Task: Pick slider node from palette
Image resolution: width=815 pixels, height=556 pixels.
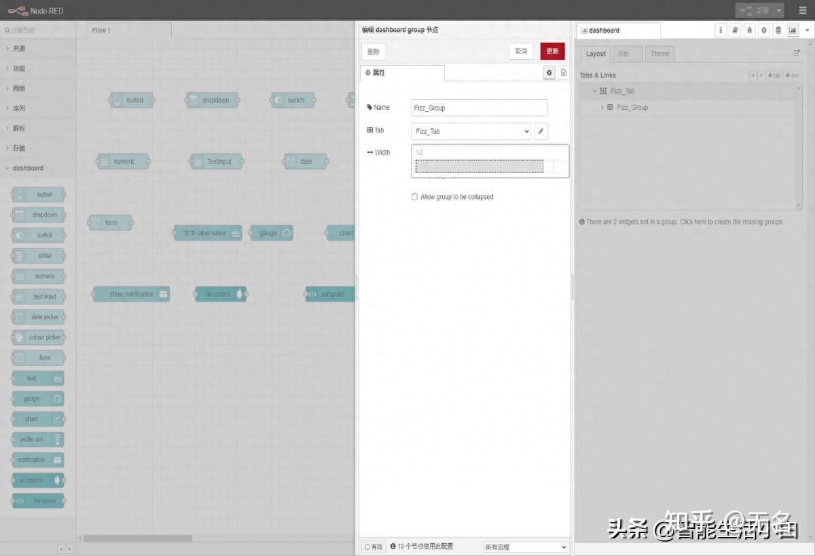Action: pos(39,256)
